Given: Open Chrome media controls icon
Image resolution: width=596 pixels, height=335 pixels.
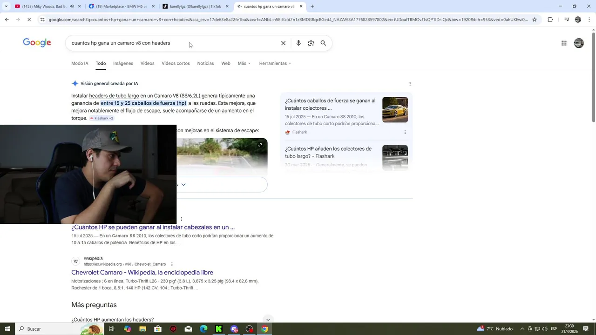Looking at the screenshot, I should 567,20.
